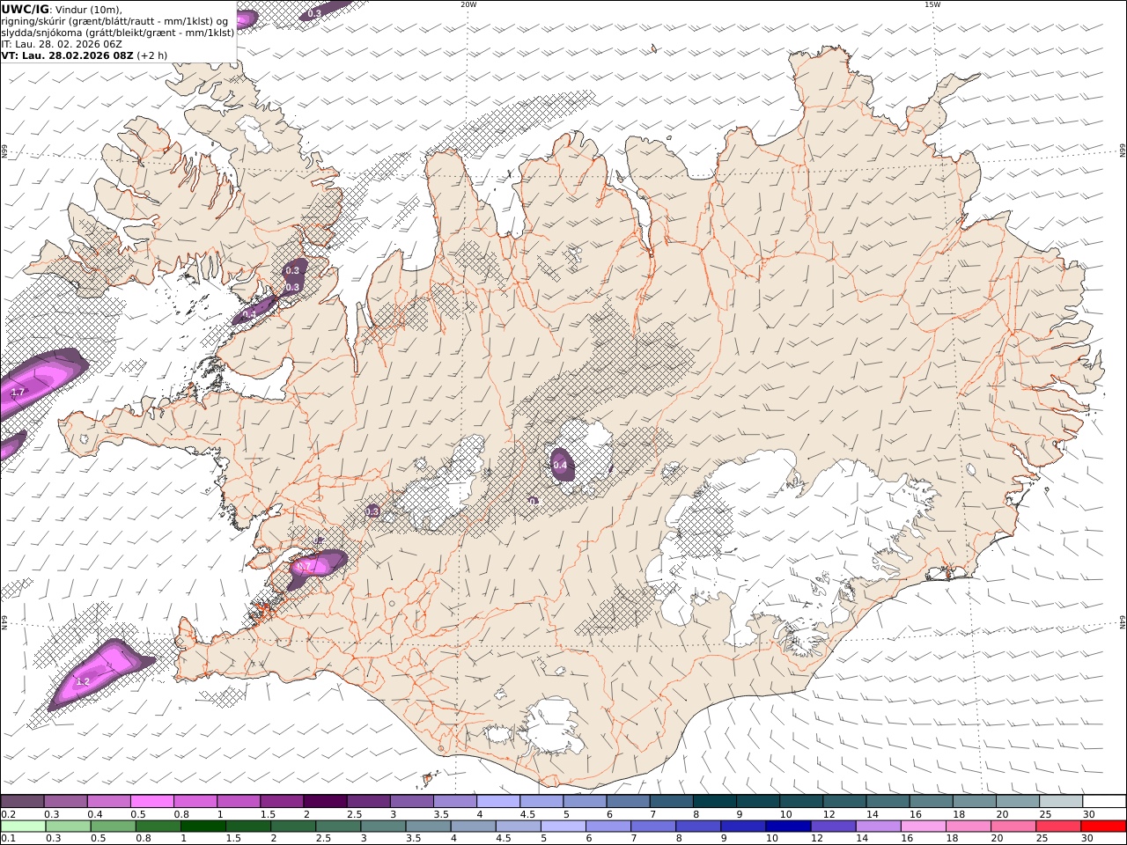Click the 20W longitude label
1127x845 pixels.
[468, 4]
